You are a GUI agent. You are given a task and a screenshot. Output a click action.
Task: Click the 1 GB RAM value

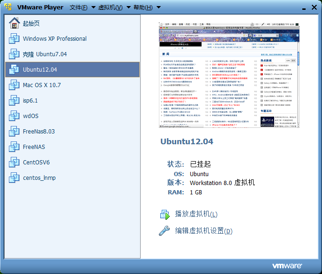coord(196,193)
